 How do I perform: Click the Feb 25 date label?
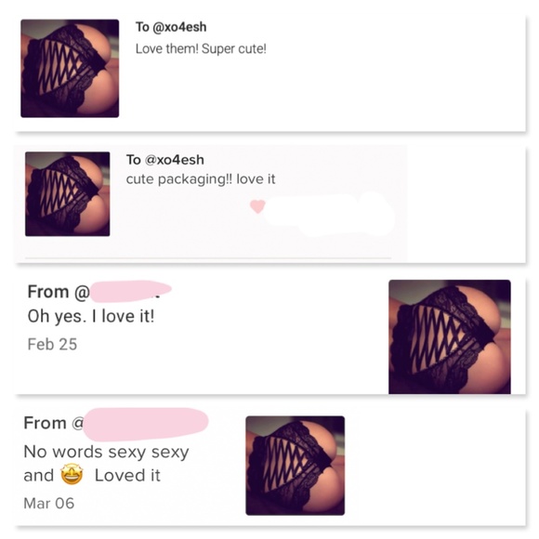pos(52,344)
